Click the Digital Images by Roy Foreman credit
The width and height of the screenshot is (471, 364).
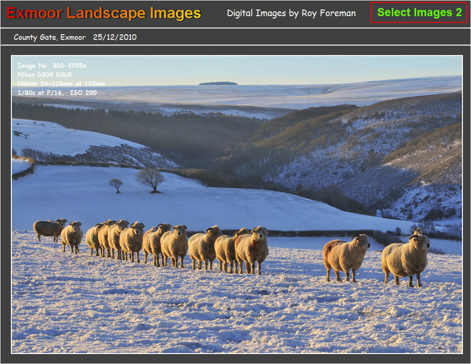(292, 13)
